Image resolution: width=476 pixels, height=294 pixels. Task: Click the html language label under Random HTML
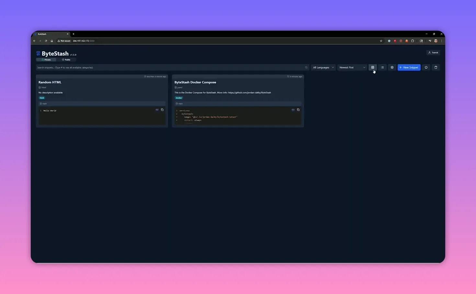[x=42, y=88]
